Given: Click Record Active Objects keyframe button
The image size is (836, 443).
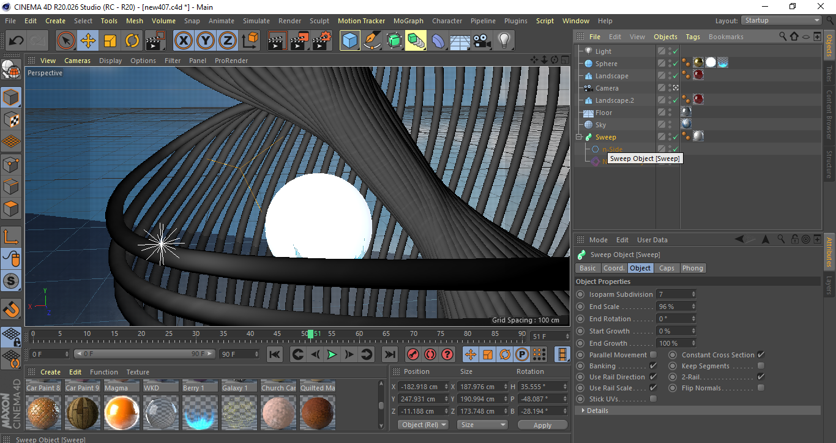Looking at the screenshot, I should tap(413, 354).
